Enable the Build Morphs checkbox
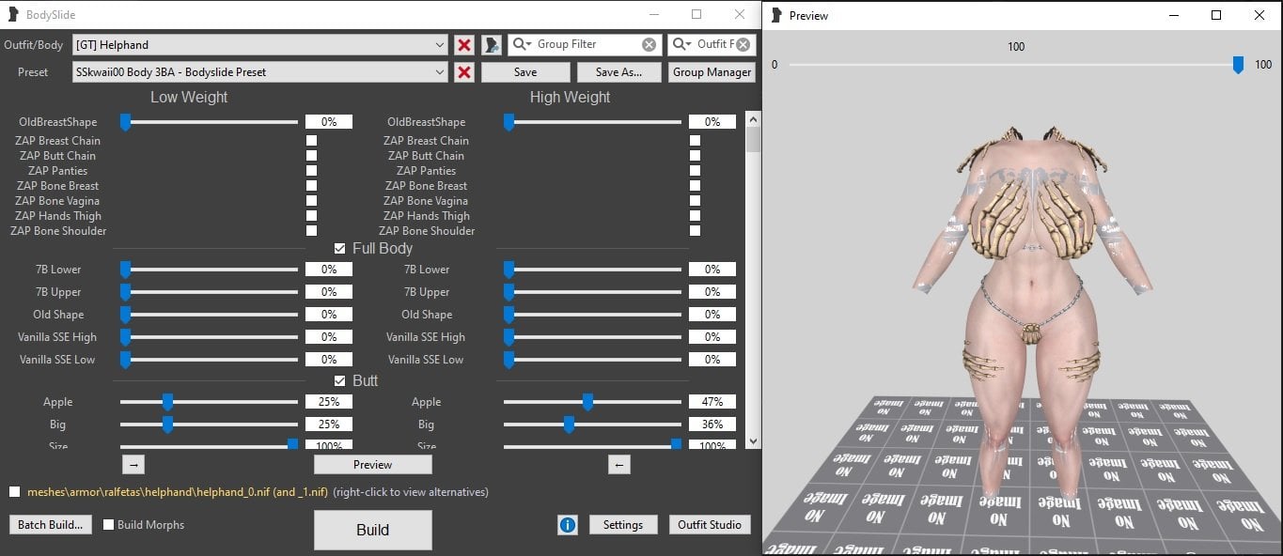The height and width of the screenshot is (556, 1283). point(109,525)
